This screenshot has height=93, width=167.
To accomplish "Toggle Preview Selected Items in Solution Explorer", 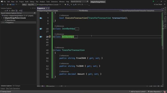I will (21, 11).
